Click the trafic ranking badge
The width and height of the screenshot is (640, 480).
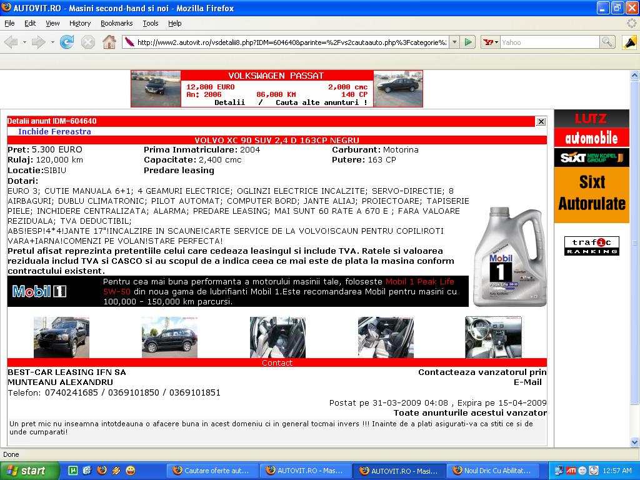tap(592, 246)
